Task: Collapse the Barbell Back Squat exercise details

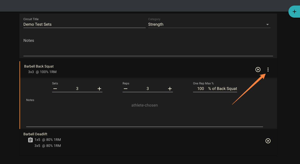Action: coord(39,66)
